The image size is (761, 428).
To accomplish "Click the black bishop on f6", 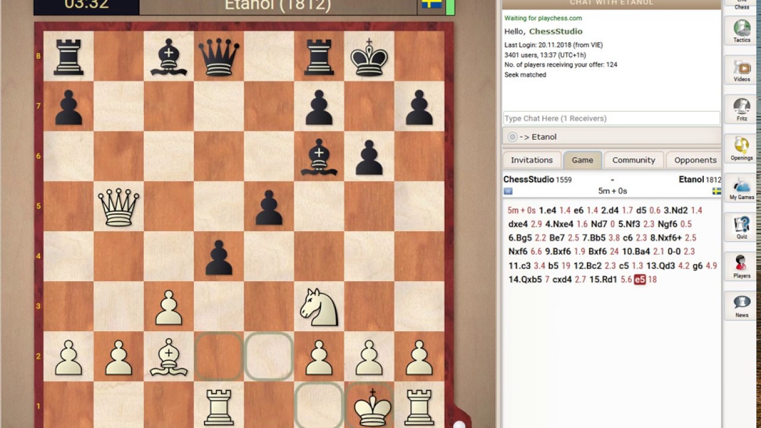I will (x=319, y=156).
